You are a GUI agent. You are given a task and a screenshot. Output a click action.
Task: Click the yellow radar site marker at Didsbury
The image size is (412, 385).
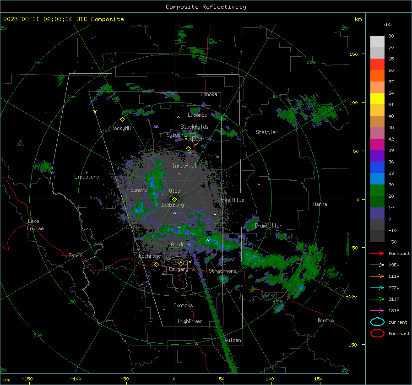tap(174, 200)
